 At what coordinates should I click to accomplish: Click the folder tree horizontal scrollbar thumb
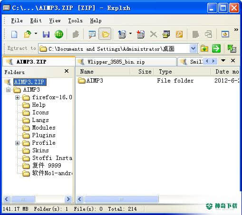(x=23, y=199)
